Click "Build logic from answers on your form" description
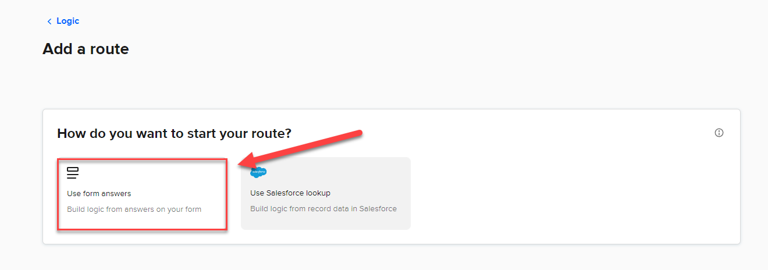This screenshot has width=768, height=270. click(134, 209)
